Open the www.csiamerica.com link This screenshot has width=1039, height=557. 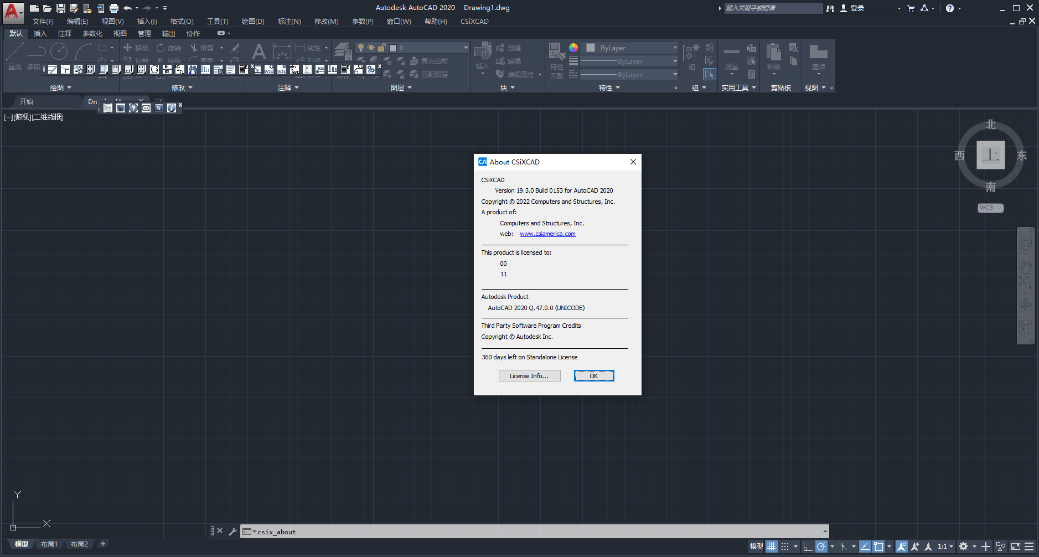pos(547,234)
